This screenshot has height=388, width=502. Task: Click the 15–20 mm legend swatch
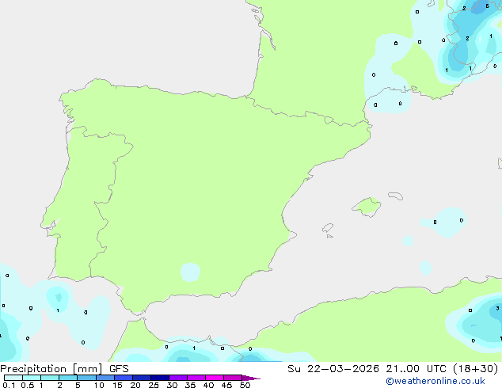pyautogui.click(x=124, y=378)
